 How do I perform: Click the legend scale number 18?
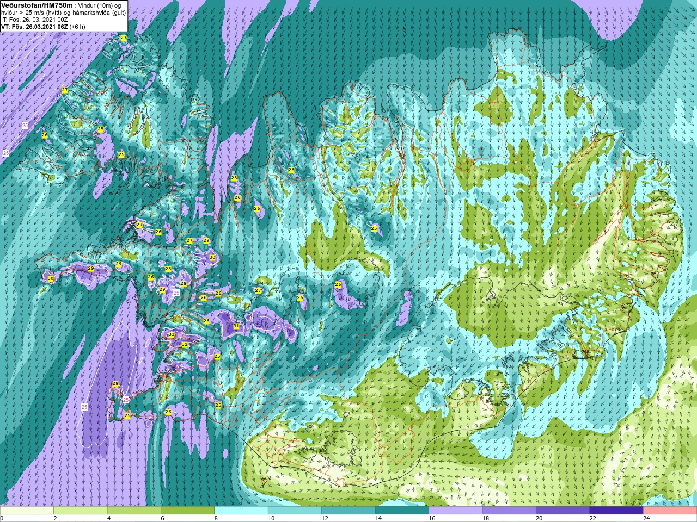pos(486,519)
